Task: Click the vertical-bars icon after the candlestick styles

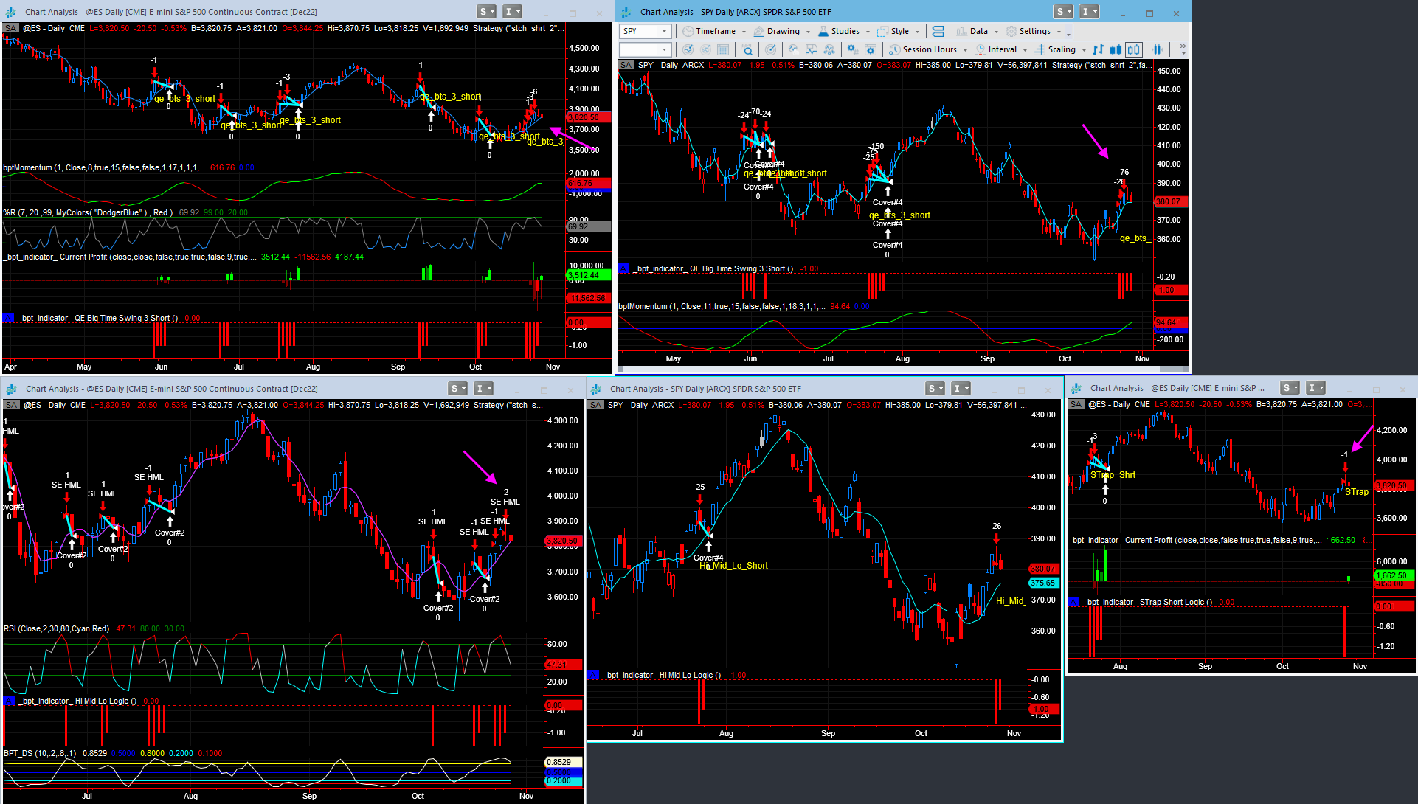Action: [1157, 49]
